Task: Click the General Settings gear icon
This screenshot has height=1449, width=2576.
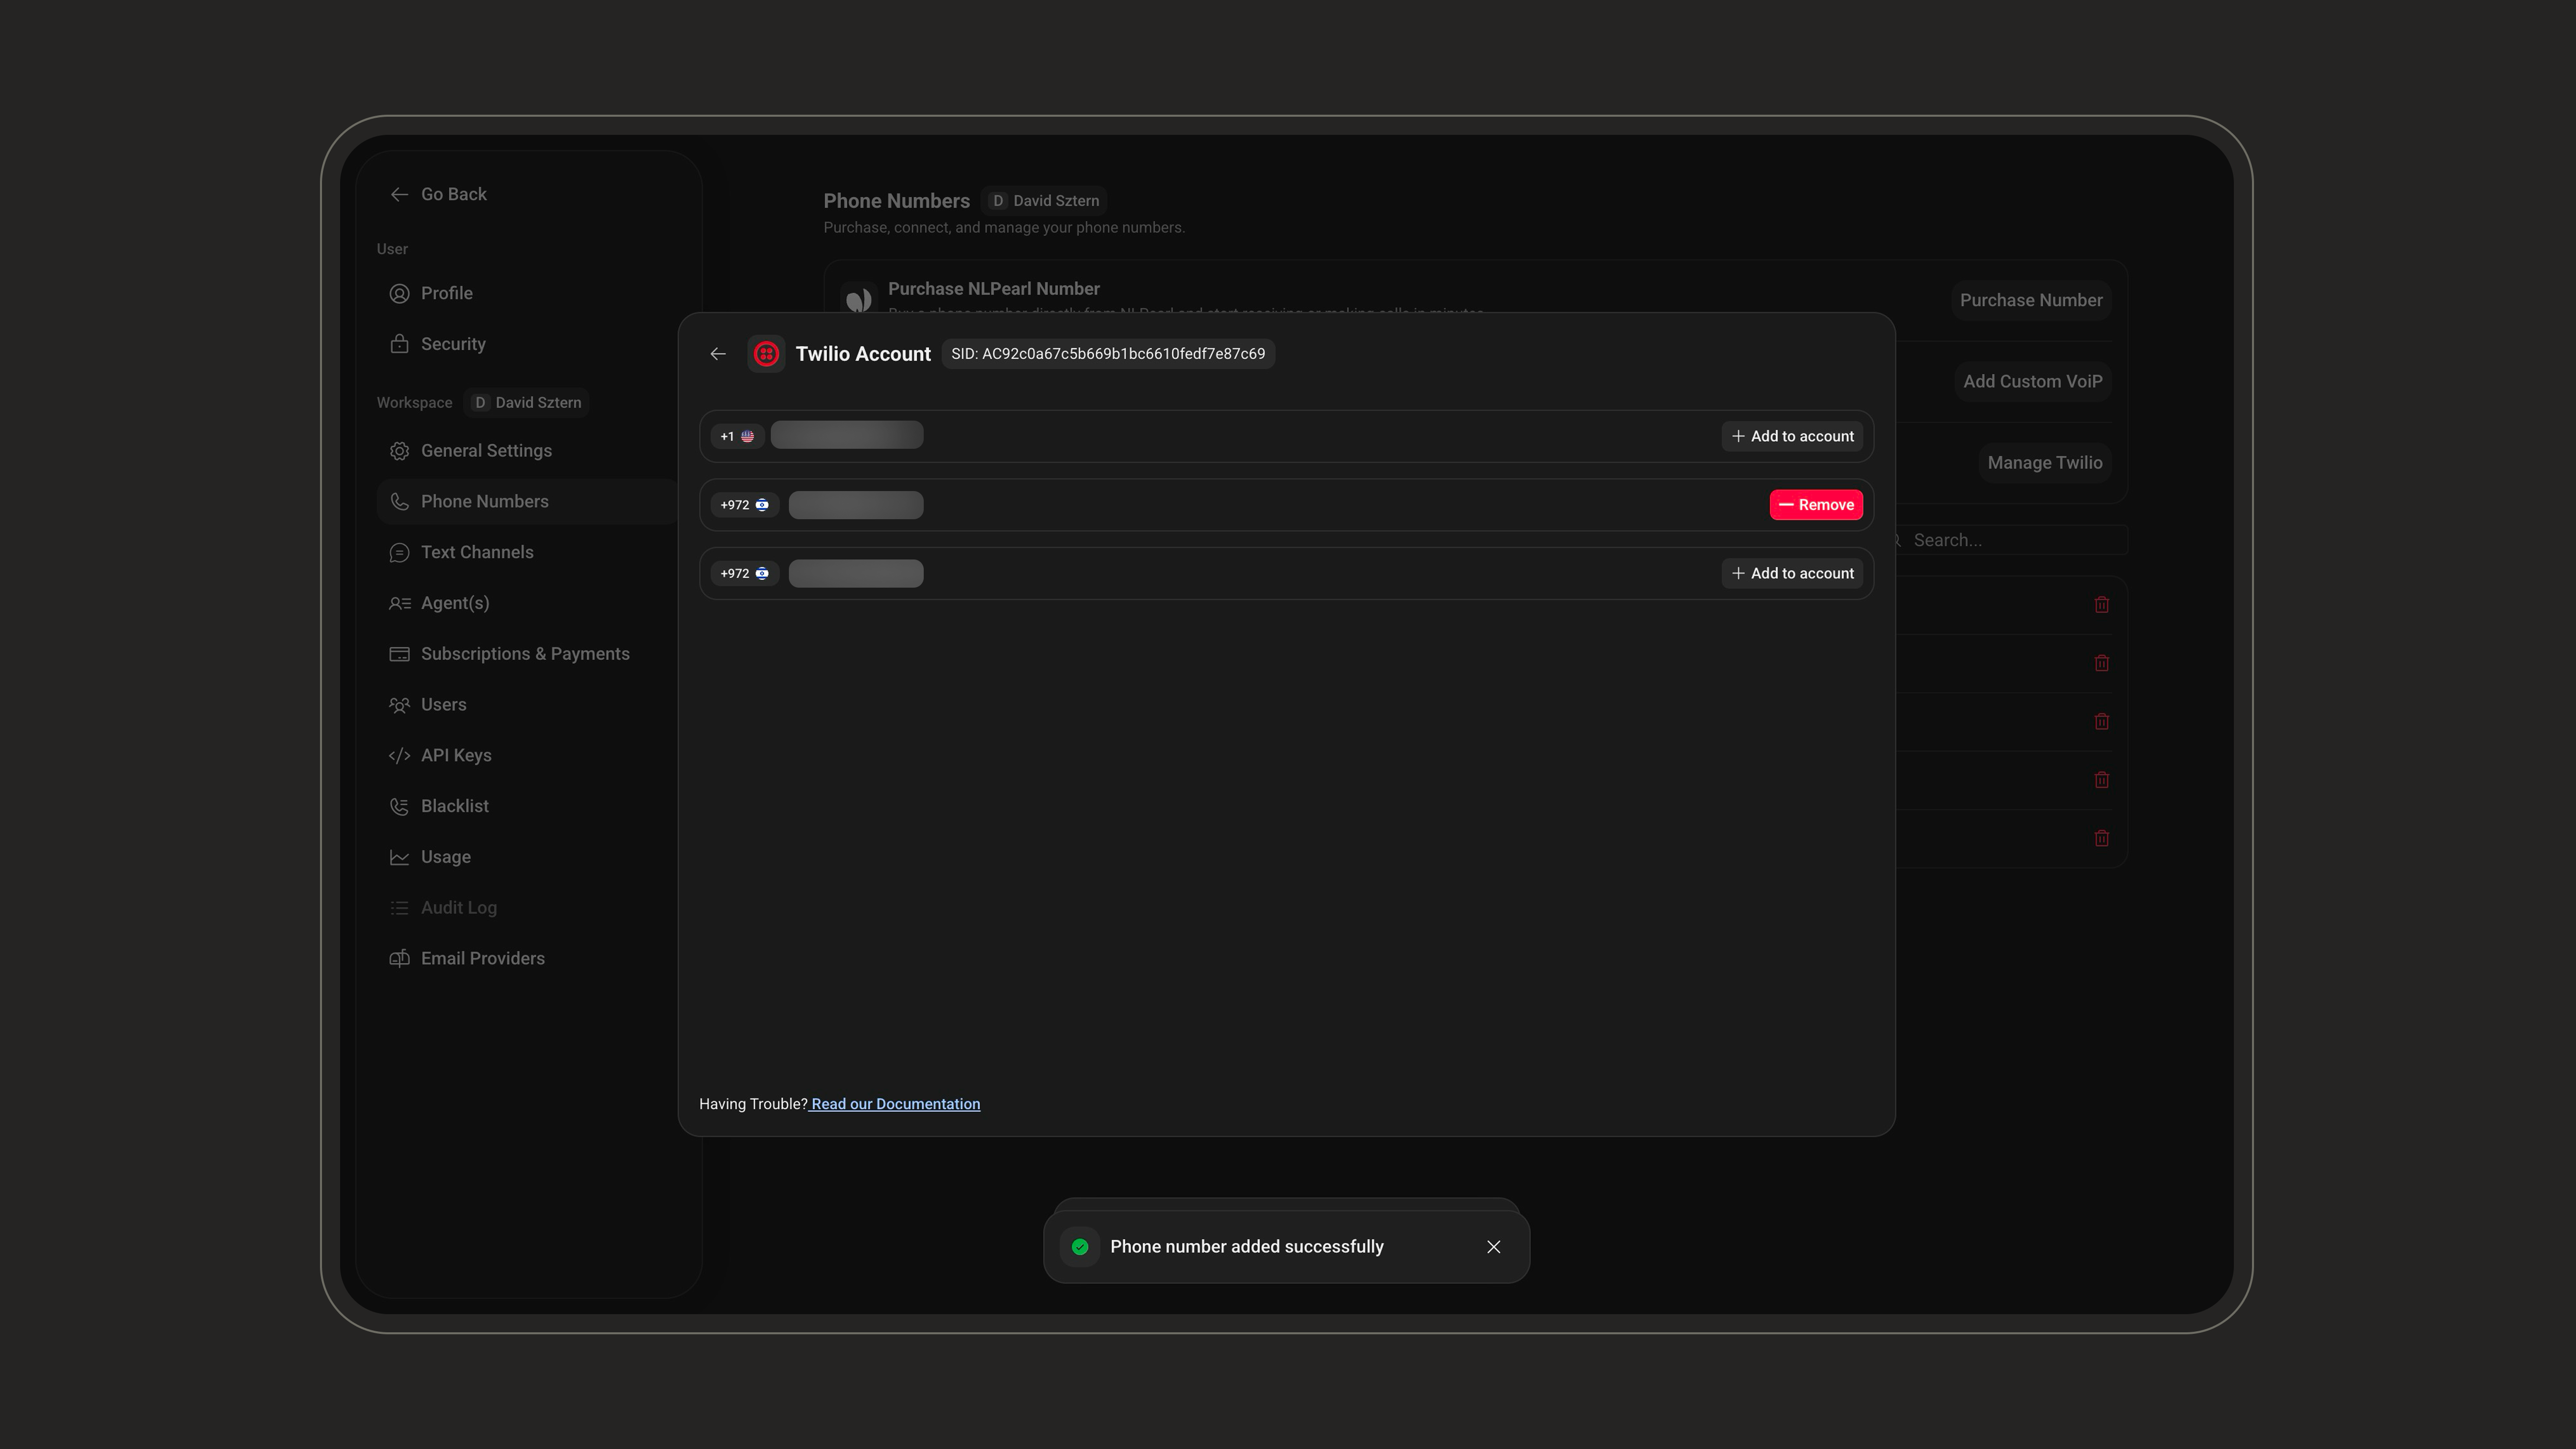Action: click(x=399, y=451)
